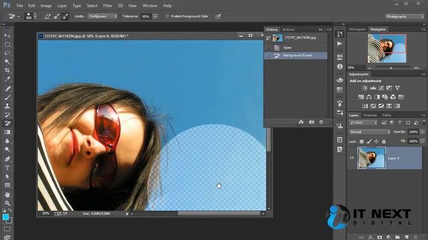Open the tool preset picker arrow
Viewport: 428px width, 240px height.
[x=19, y=17]
